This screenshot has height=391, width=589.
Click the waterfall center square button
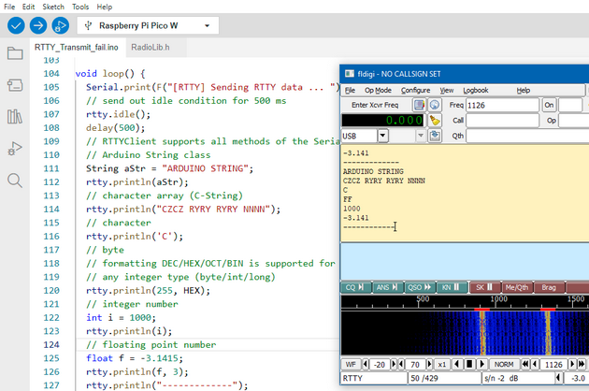click(469, 364)
